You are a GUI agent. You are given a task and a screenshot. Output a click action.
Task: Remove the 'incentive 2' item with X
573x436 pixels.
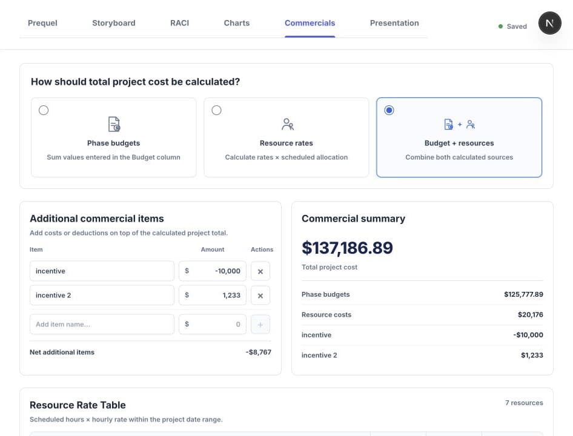pyautogui.click(x=260, y=296)
